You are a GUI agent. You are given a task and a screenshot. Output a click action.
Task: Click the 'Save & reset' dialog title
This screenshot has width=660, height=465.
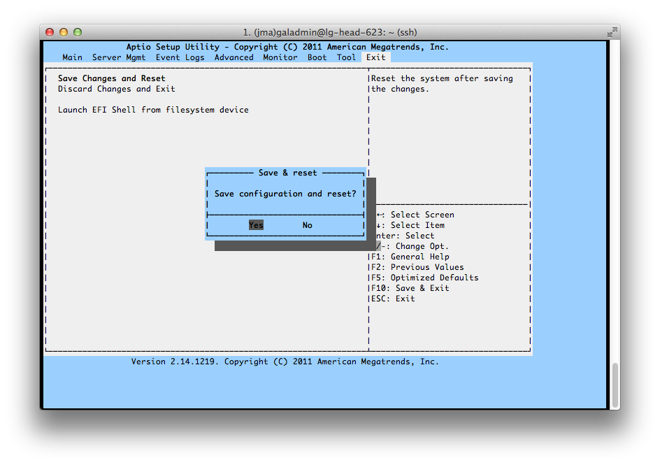[x=287, y=173]
